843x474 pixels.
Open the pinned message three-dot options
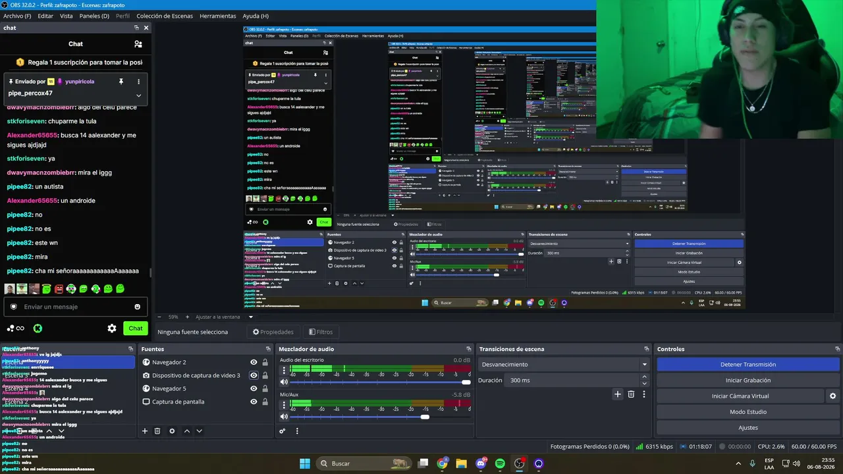click(138, 82)
